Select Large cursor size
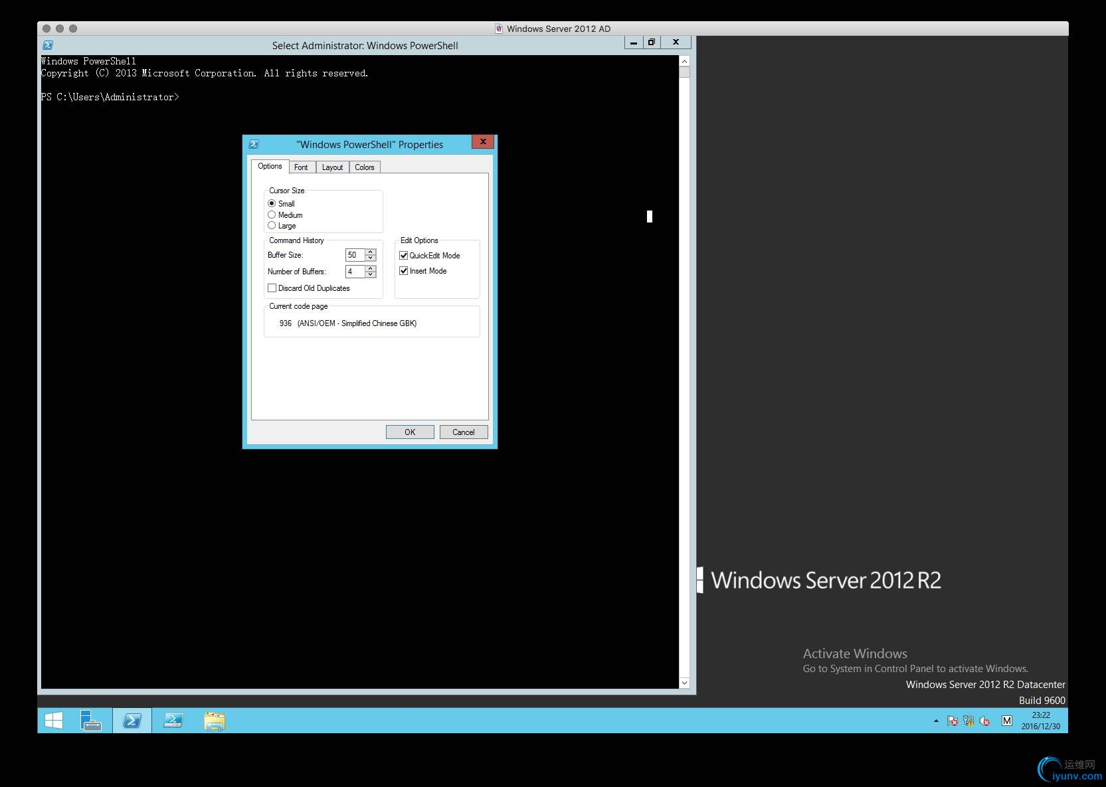The image size is (1106, 787). click(x=272, y=226)
